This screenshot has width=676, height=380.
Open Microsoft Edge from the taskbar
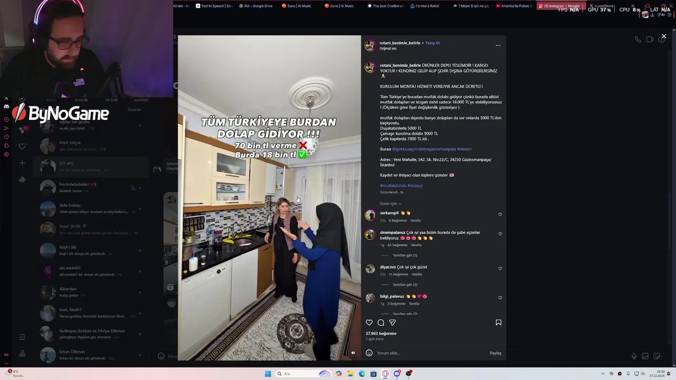point(362,374)
